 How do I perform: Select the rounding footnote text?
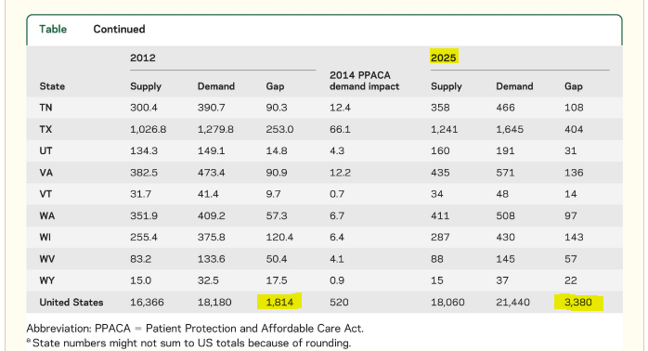(188, 343)
